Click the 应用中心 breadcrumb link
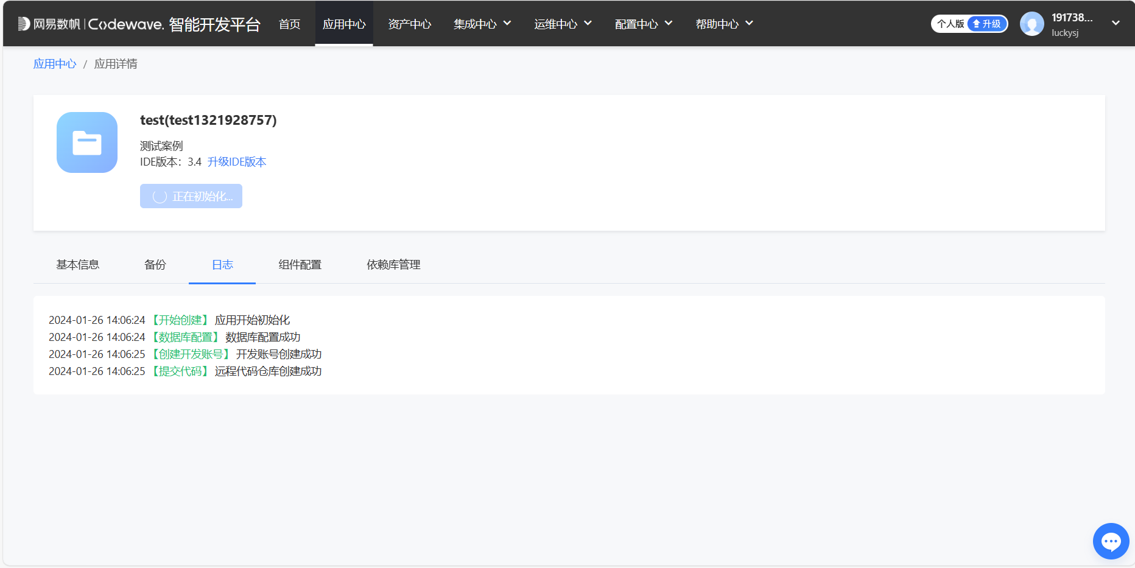This screenshot has width=1135, height=568. click(x=54, y=63)
